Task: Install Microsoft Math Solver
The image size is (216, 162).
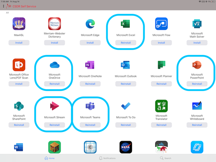Action: (197, 43)
